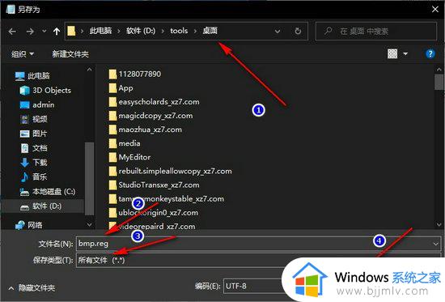Expand the address bar history dropdown
Viewport: 445px width, 302px height.
point(278,32)
